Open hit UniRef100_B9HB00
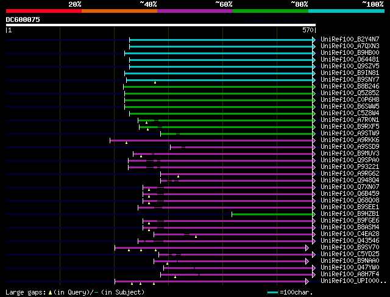The image size is (390, 297). pos(350,53)
